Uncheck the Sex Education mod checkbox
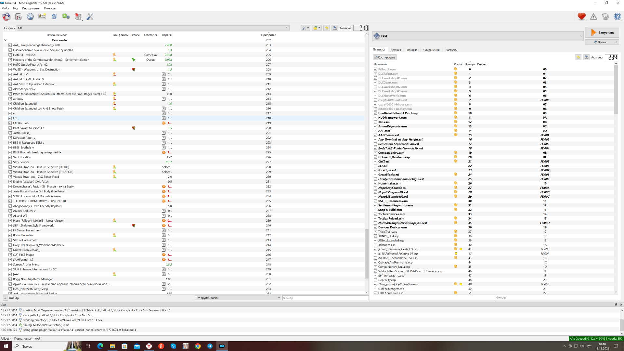The width and height of the screenshot is (624, 351). point(10,157)
